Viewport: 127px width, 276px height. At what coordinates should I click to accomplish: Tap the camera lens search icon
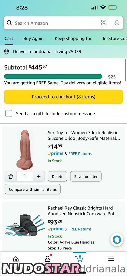pos(104,23)
